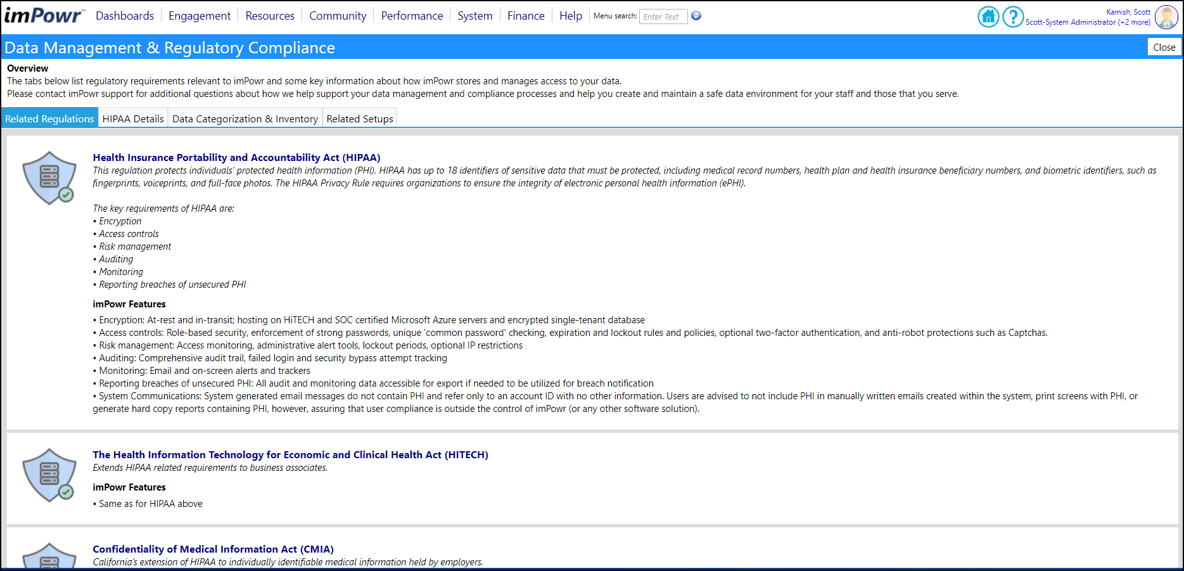Click the HITECH regulation heading

click(x=290, y=454)
